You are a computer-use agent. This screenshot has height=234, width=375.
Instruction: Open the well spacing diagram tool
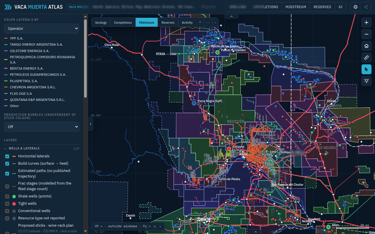pyautogui.click(x=367, y=81)
